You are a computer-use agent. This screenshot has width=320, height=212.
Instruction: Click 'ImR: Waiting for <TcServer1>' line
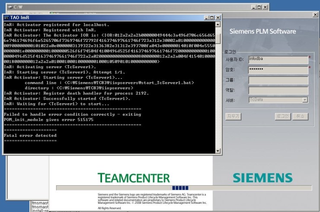coord(57,104)
